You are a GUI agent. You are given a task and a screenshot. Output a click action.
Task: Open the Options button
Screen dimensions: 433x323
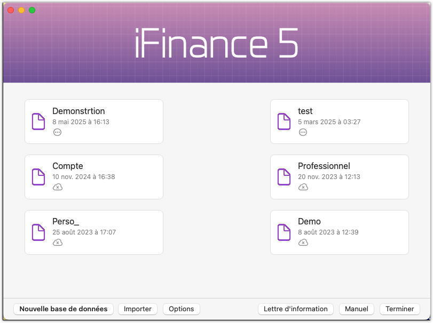(181, 309)
